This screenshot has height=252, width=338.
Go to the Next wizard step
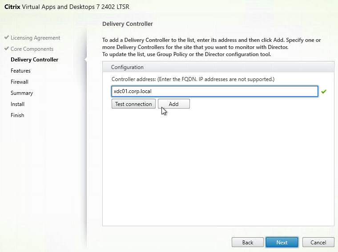click(x=282, y=243)
